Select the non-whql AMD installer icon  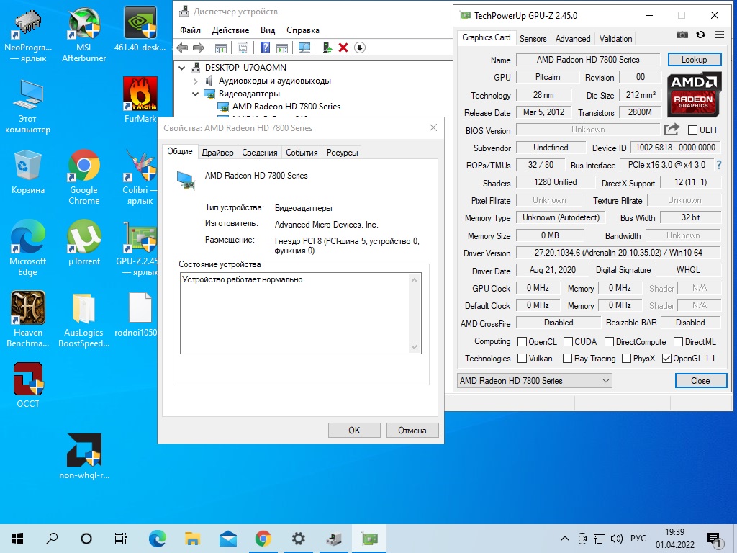pyautogui.click(x=84, y=456)
